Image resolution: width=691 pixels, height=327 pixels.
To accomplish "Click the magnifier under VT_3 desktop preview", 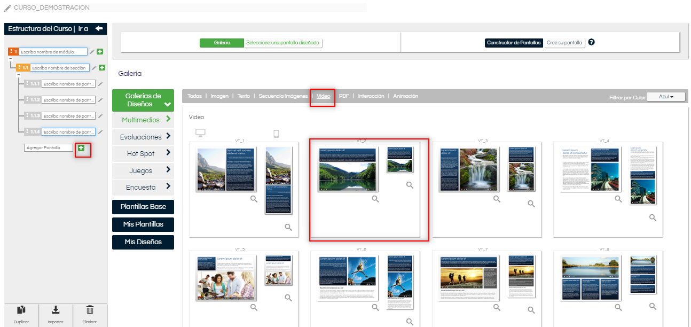I will tap(497, 199).
